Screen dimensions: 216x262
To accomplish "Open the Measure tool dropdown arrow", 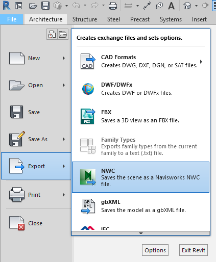I will click(x=137, y=6).
